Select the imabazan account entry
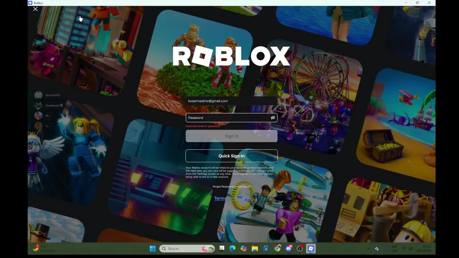The image size is (459, 258). point(49,105)
